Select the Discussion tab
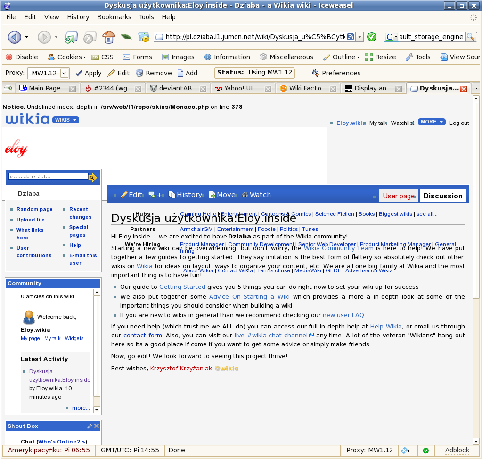482x459 pixels. coord(443,196)
